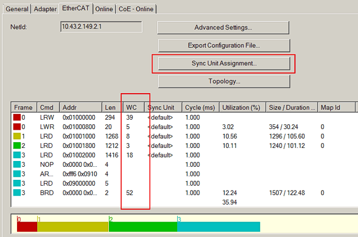Screen dimensions: 358x237
Task: Select the yellow swatch of frame 1
Action: tap(16, 136)
